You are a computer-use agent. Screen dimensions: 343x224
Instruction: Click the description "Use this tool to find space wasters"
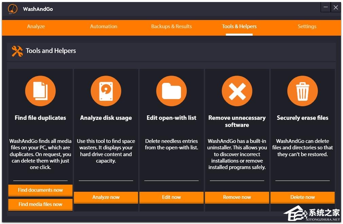click(106, 151)
